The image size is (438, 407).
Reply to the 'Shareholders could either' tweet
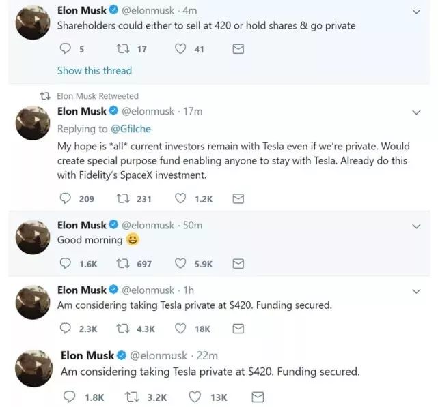(x=65, y=49)
